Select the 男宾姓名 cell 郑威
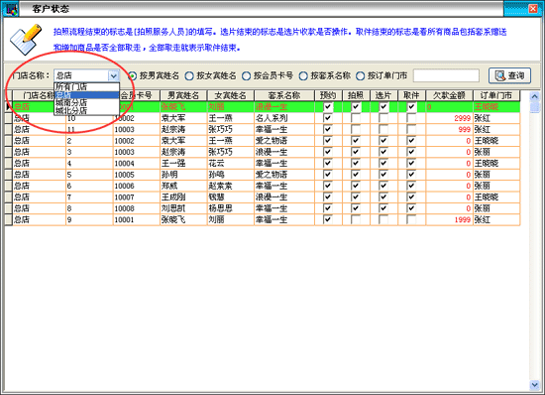Viewport: 545px width, 395px height. tap(183, 186)
